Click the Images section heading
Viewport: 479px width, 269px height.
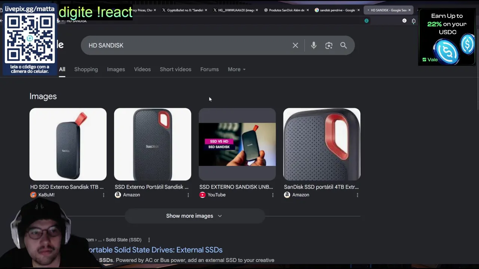pos(43,96)
